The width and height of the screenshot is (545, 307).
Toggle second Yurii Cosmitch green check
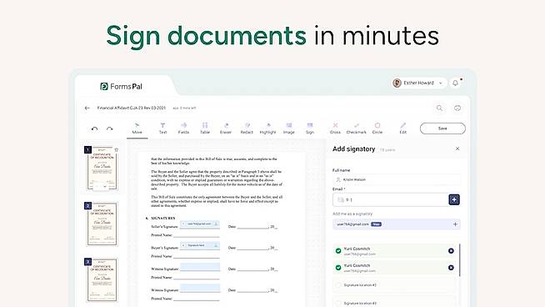click(338, 268)
